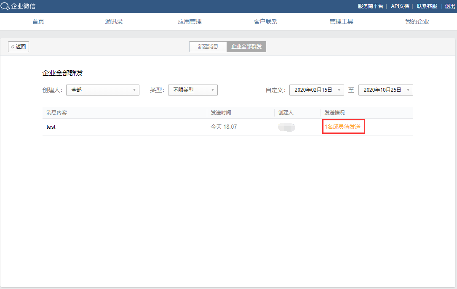Viewport: 457px width, 289px height.
Task: Open the end date picker 2020年10月25日
Action: (x=386, y=90)
